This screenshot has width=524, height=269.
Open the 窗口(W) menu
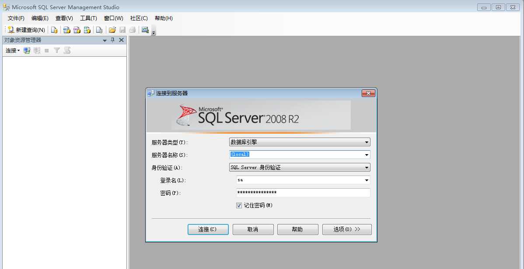(x=114, y=18)
